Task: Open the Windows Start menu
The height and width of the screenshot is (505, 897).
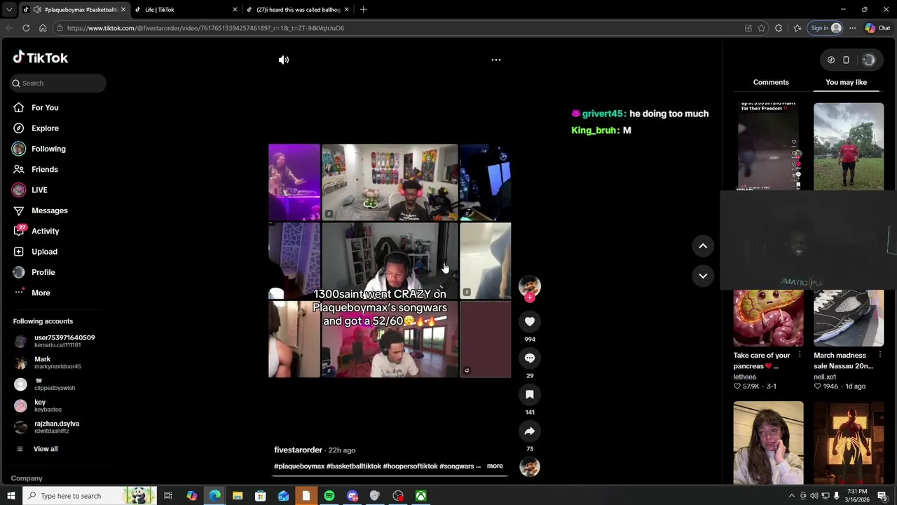Action: (11, 496)
